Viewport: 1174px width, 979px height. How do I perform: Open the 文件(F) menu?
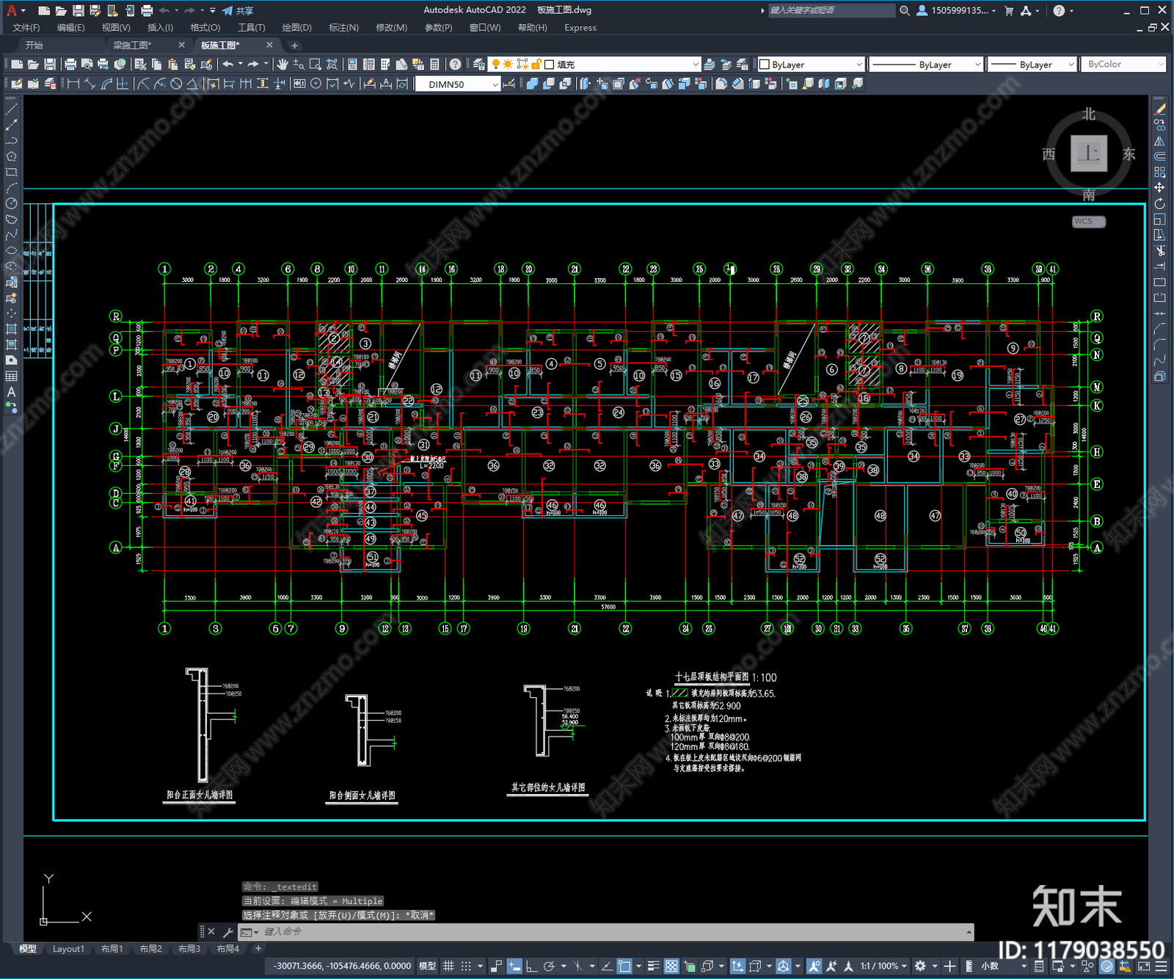(26, 28)
